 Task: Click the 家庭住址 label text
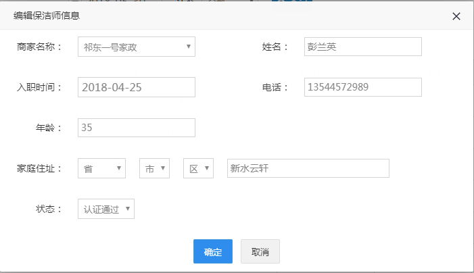39,168
